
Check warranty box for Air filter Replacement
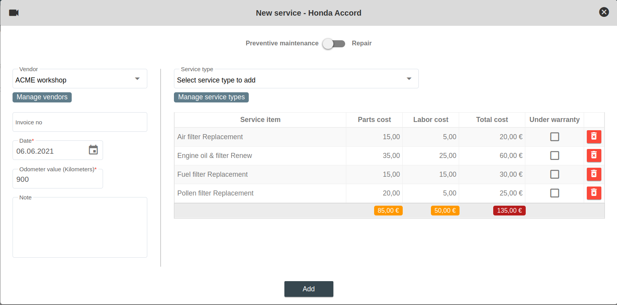(x=554, y=137)
